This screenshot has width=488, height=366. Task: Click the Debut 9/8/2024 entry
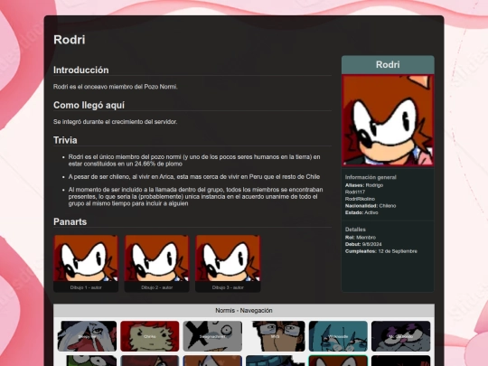[363, 244]
